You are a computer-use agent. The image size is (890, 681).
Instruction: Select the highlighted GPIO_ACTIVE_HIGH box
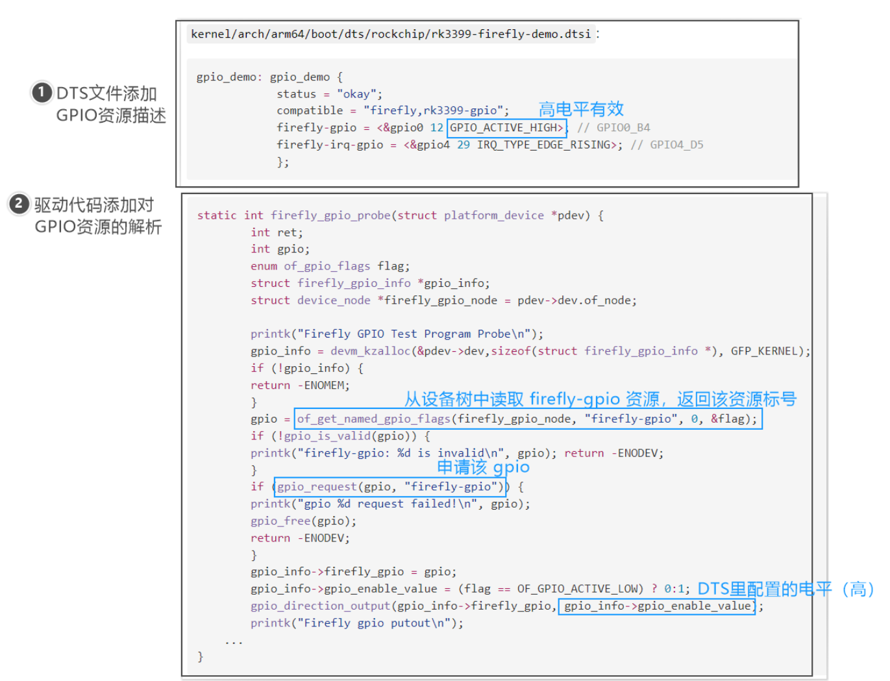tap(506, 128)
